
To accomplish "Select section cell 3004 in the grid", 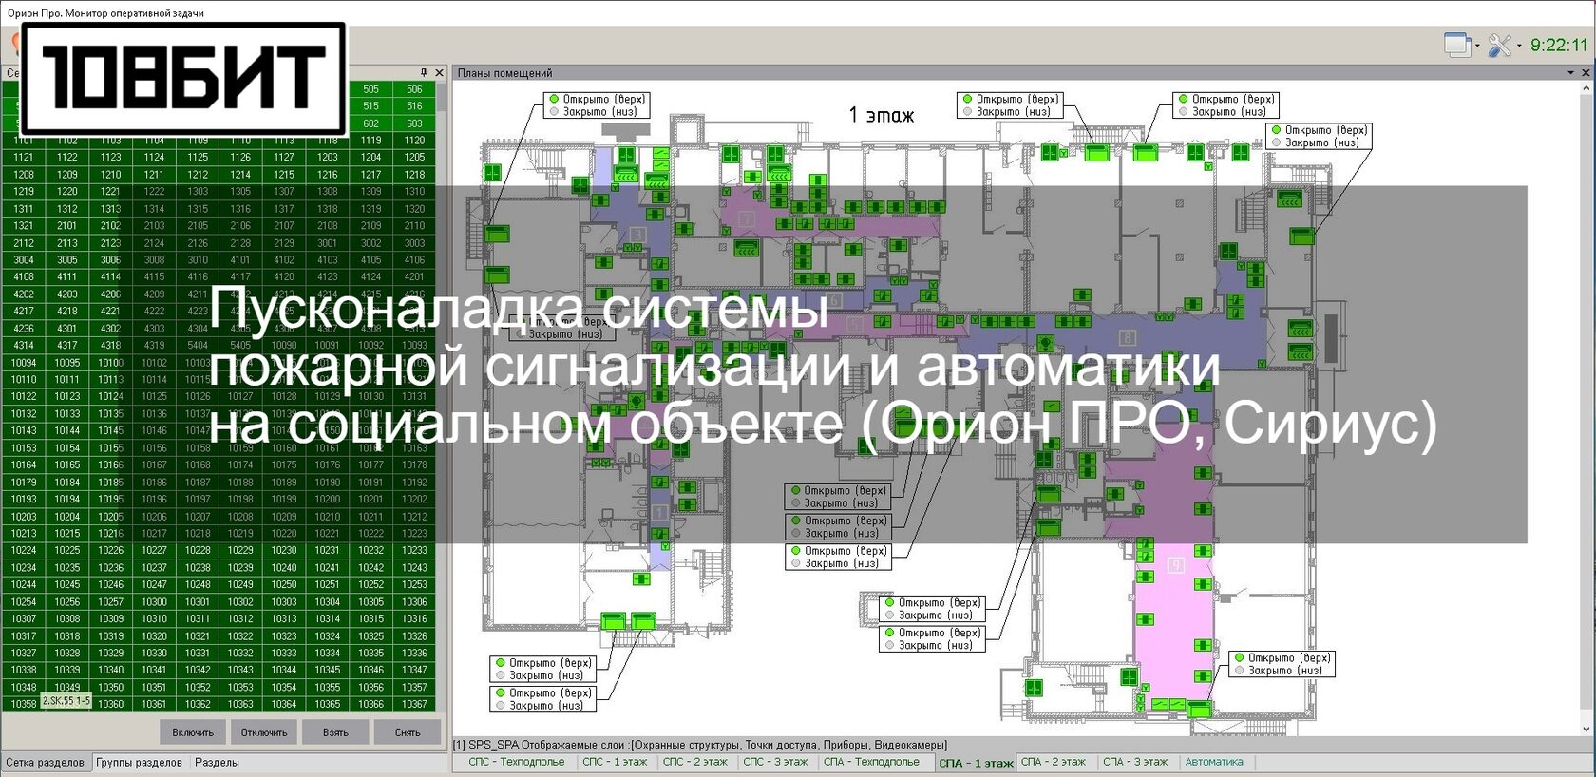I will [24, 260].
